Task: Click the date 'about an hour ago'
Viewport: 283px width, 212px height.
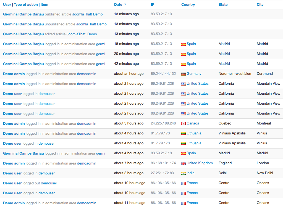Action: (x=129, y=73)
